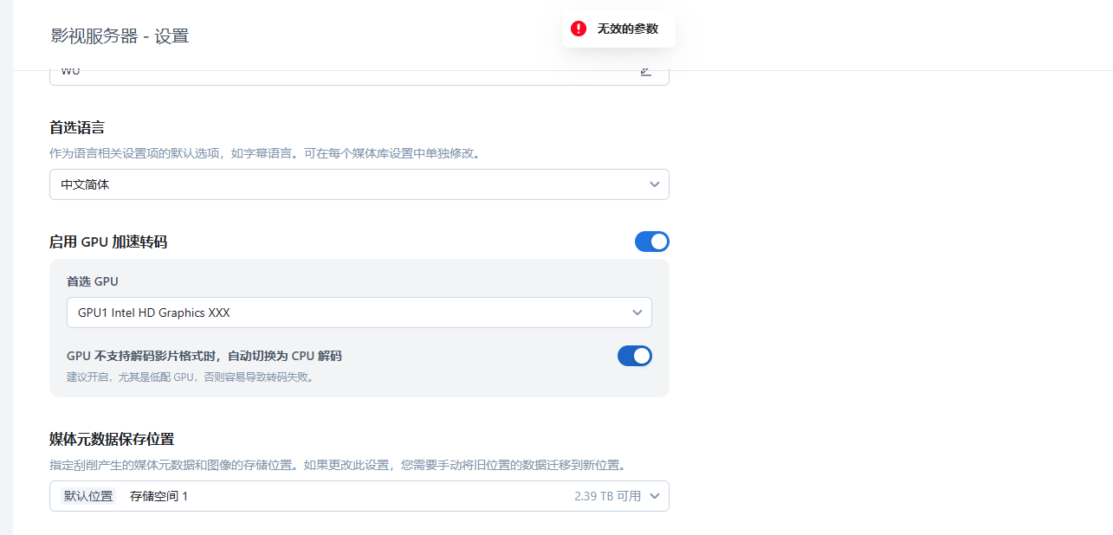The height and width of the screenshot is (535, 1113).
Task: Click the 2.39 TB 可用 capacity text
Action: click(x=607, y=496)
